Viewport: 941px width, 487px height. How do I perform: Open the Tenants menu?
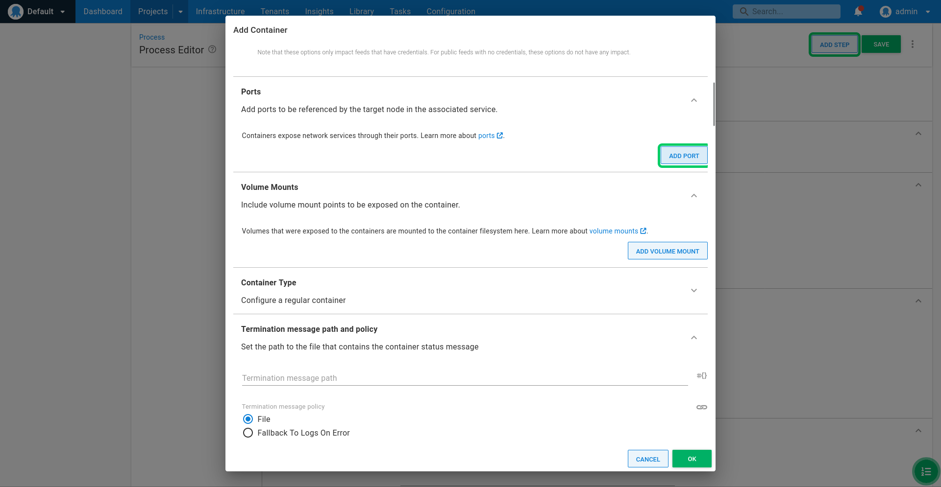(275, 11)
